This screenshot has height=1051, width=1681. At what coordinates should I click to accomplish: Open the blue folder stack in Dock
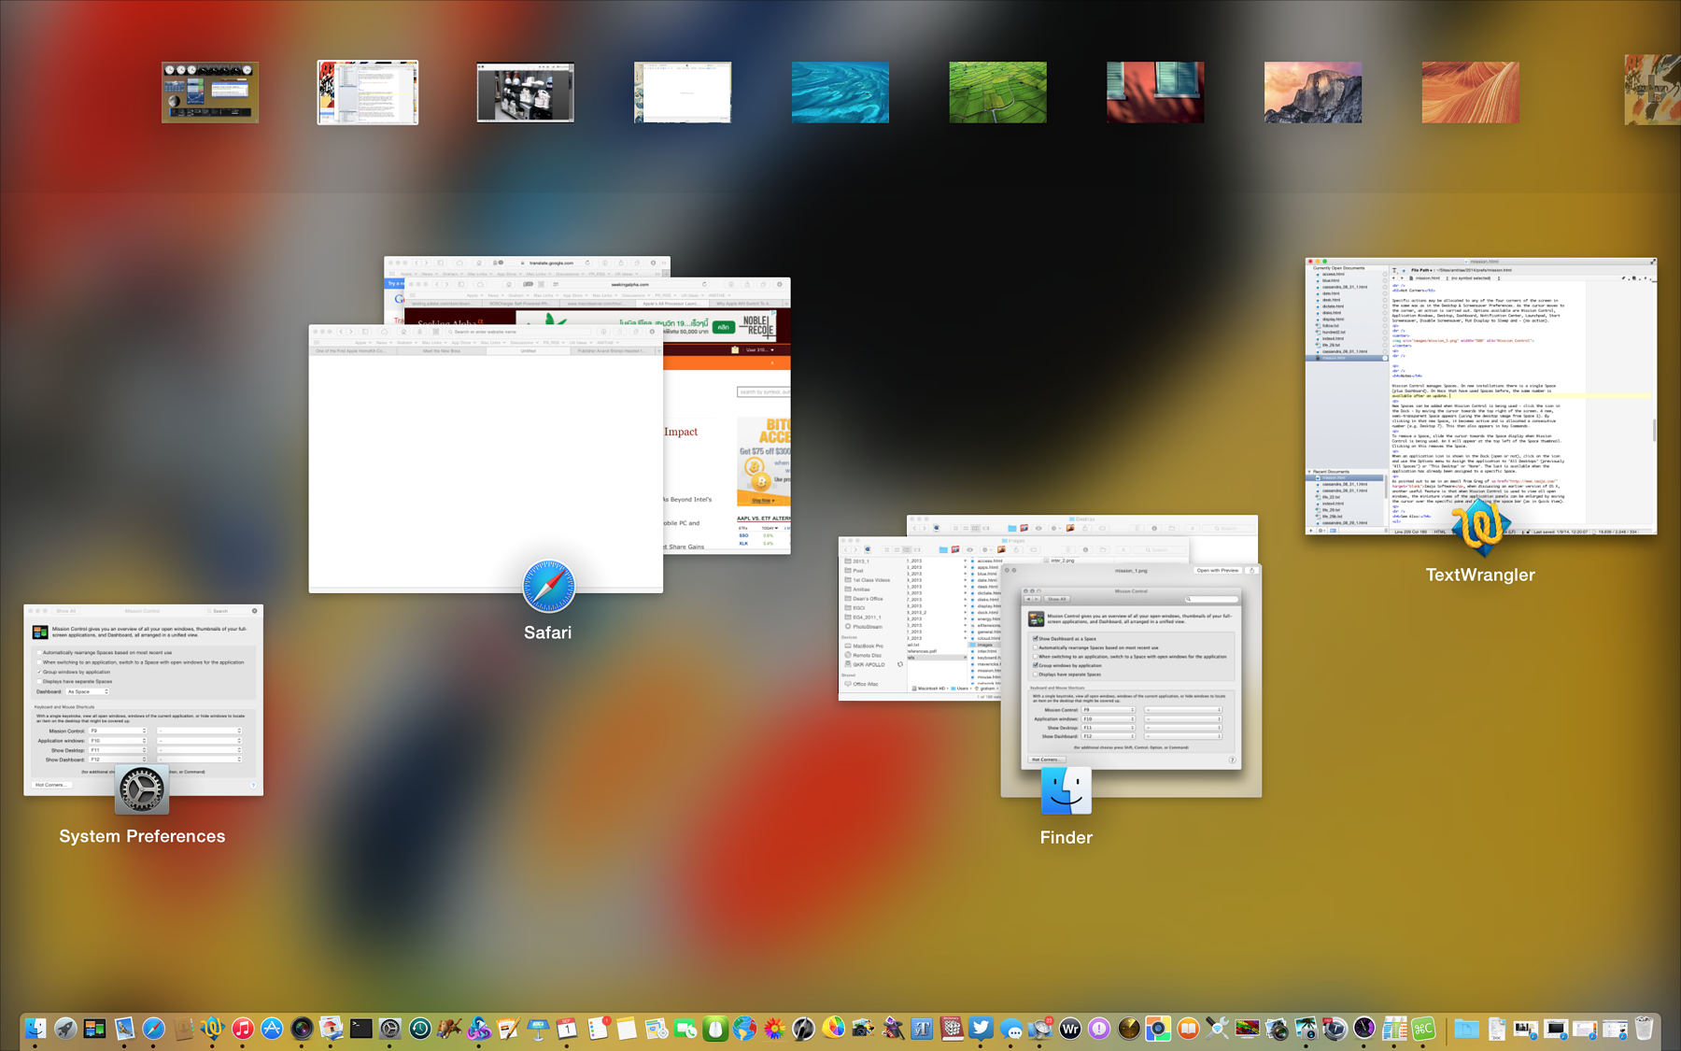[1466, 1029]
